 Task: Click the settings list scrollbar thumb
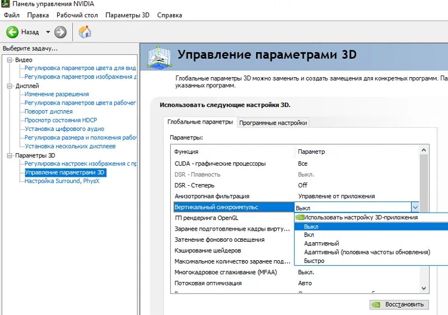pos(424,184)
